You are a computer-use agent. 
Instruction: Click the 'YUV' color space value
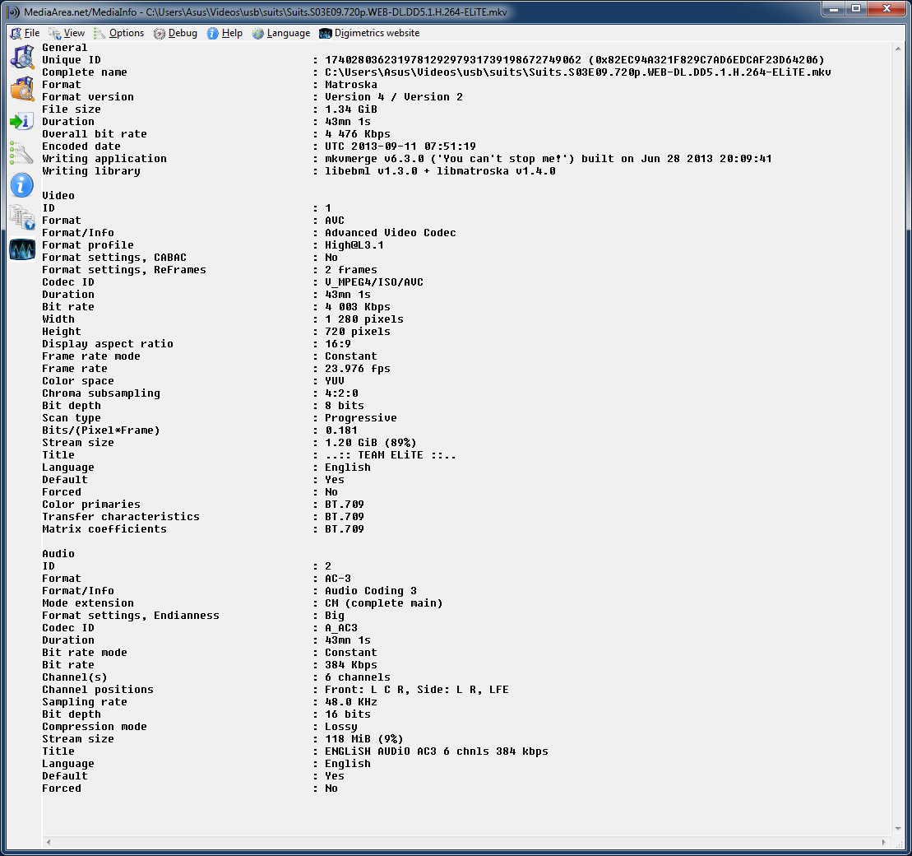[x=335, y=381]
